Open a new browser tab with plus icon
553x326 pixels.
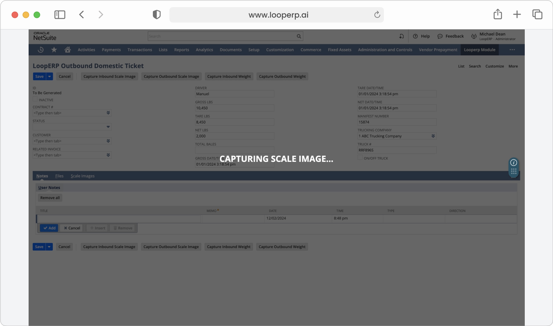[x=517, y=15]
